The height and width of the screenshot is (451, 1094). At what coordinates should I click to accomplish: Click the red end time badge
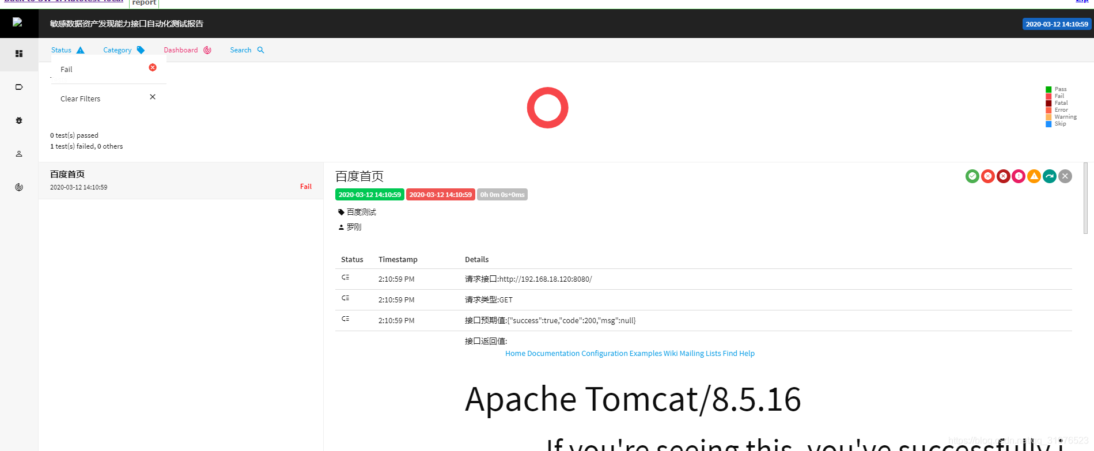[441, 195]
